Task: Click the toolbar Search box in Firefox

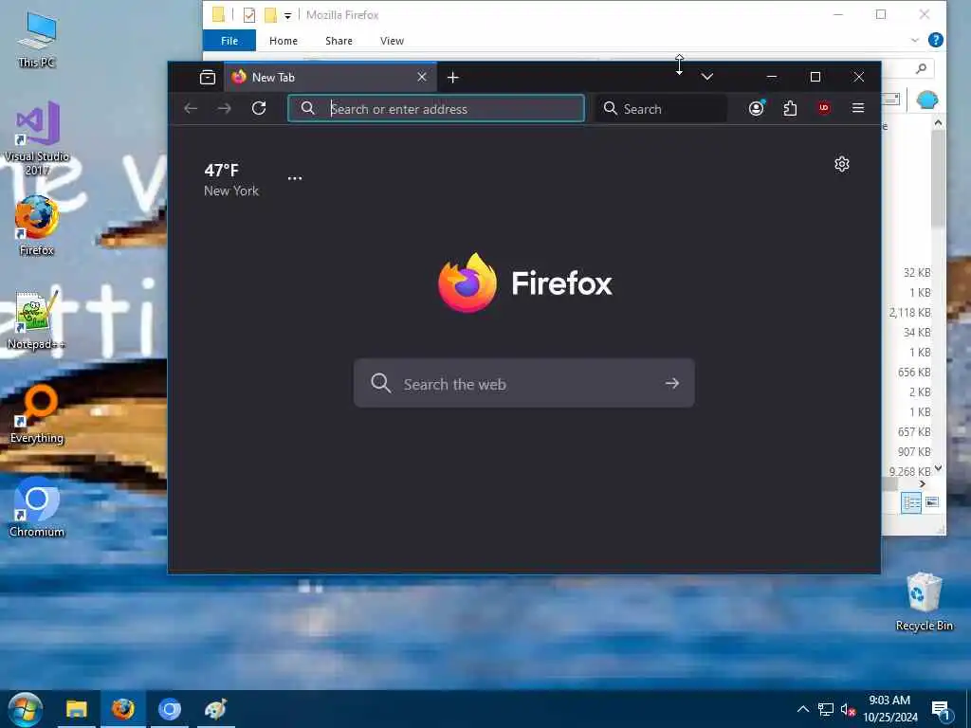Action: point(661,108)
